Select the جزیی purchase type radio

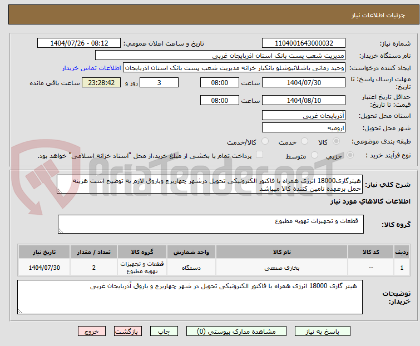350,155
